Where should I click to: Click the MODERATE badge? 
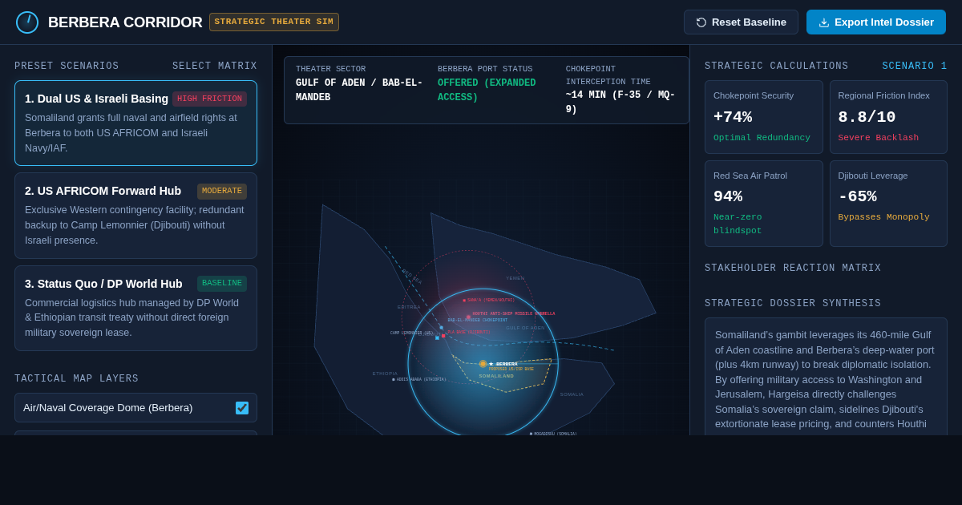pos(222,192)
